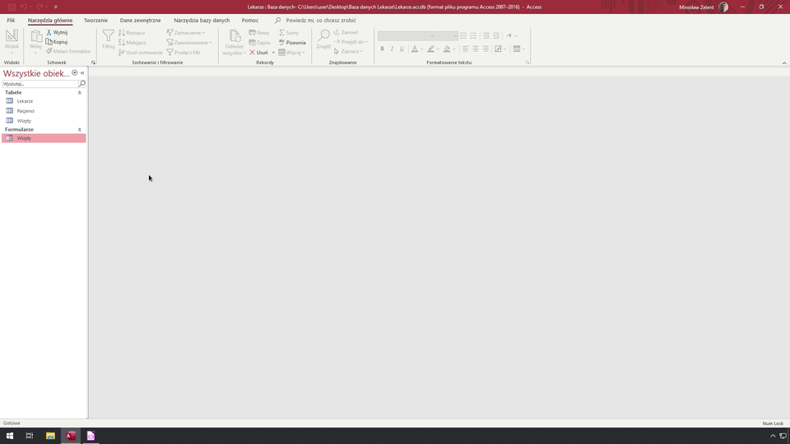The image size is (790, 444).
Task: Click the Filtruj funnel icon
Action: coord(109,36)
